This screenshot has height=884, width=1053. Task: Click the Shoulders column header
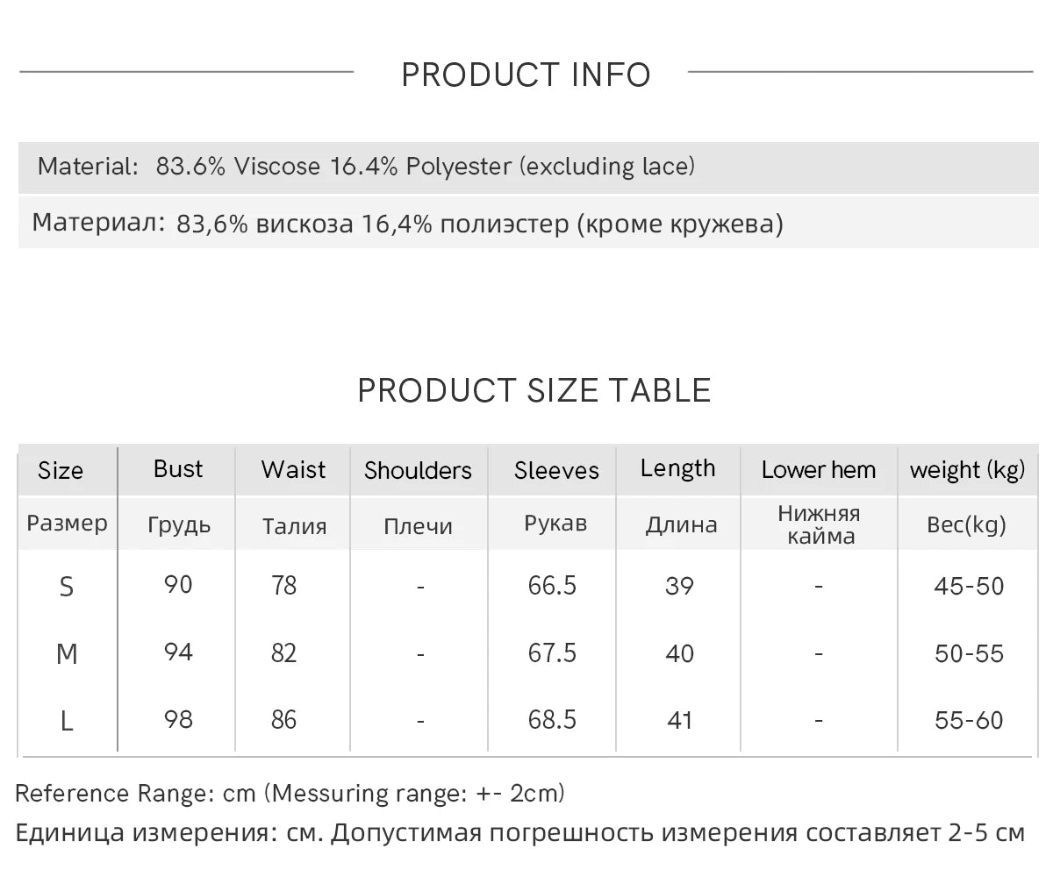click(x=418, y=471)
